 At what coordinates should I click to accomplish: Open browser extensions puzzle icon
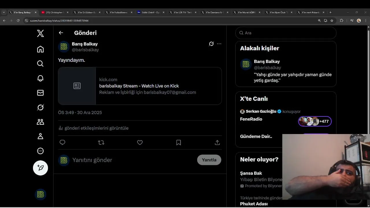(x=341, y=21)
